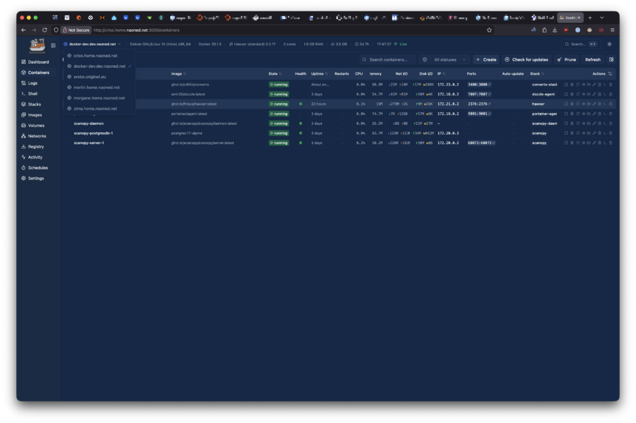The image size is (636, 423).
Task: Open the Shell page from sidebar
Action: pos(32,94)
